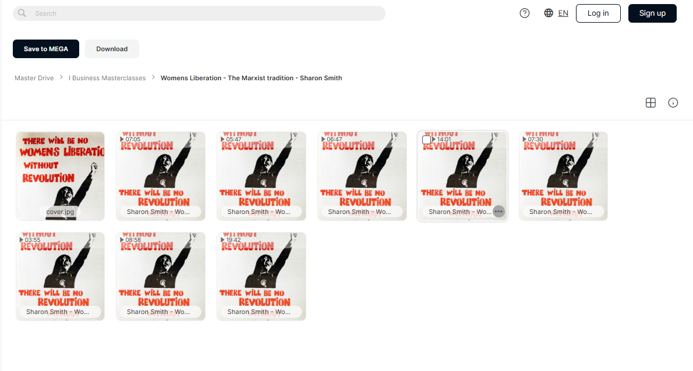693x371 pixels.
Task: Click the cover.jpg file name label
Action: coord(60,212)
